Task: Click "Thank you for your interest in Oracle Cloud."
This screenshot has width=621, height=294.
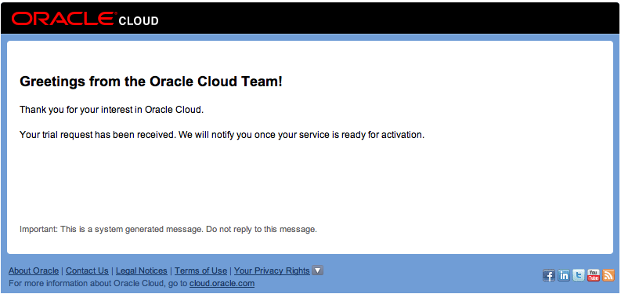Action: point(112,110)
